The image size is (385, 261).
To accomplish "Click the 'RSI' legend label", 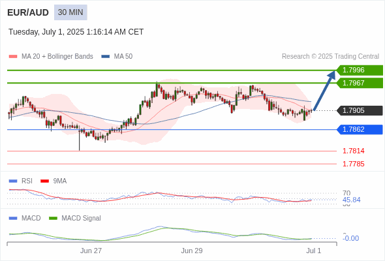I will pyautogui.click(x=27, y=181).
